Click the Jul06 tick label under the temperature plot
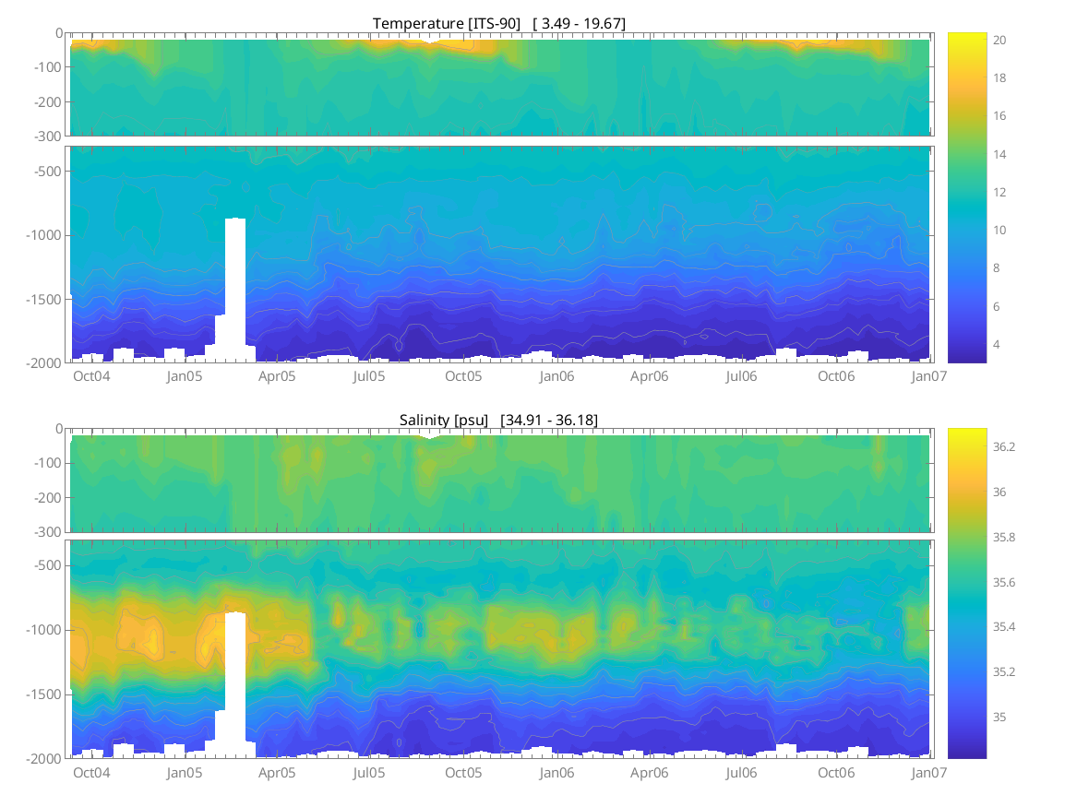Viewport: 1077px width, 807px height. (x=742, y=376)
